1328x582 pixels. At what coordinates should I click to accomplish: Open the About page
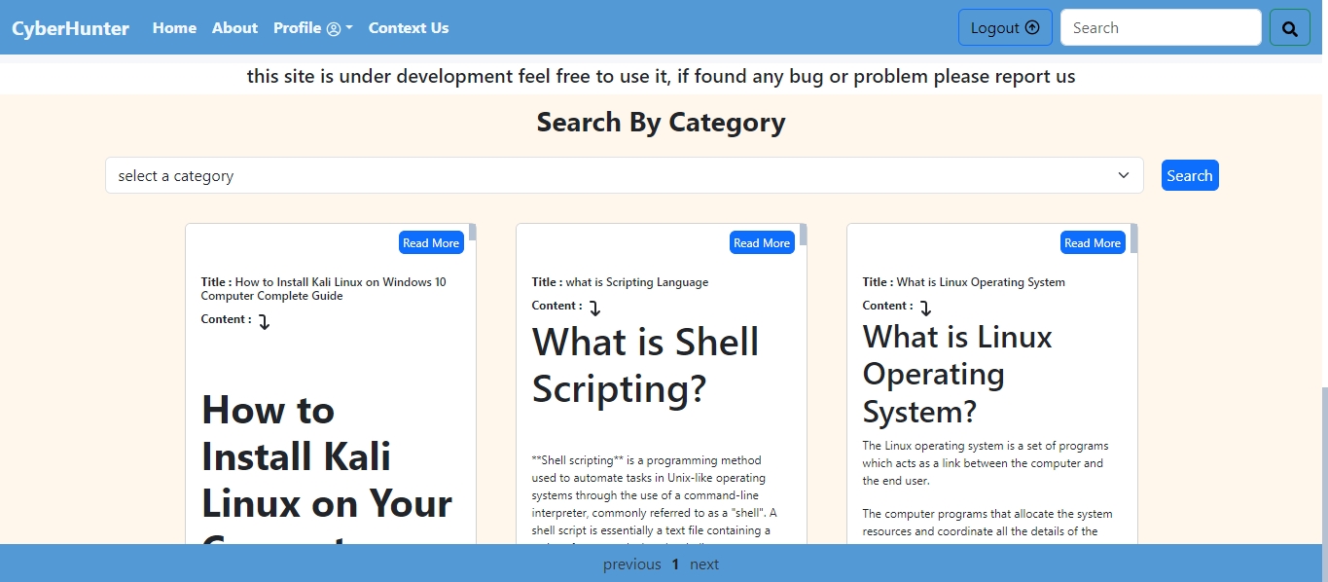pos(234,27)
